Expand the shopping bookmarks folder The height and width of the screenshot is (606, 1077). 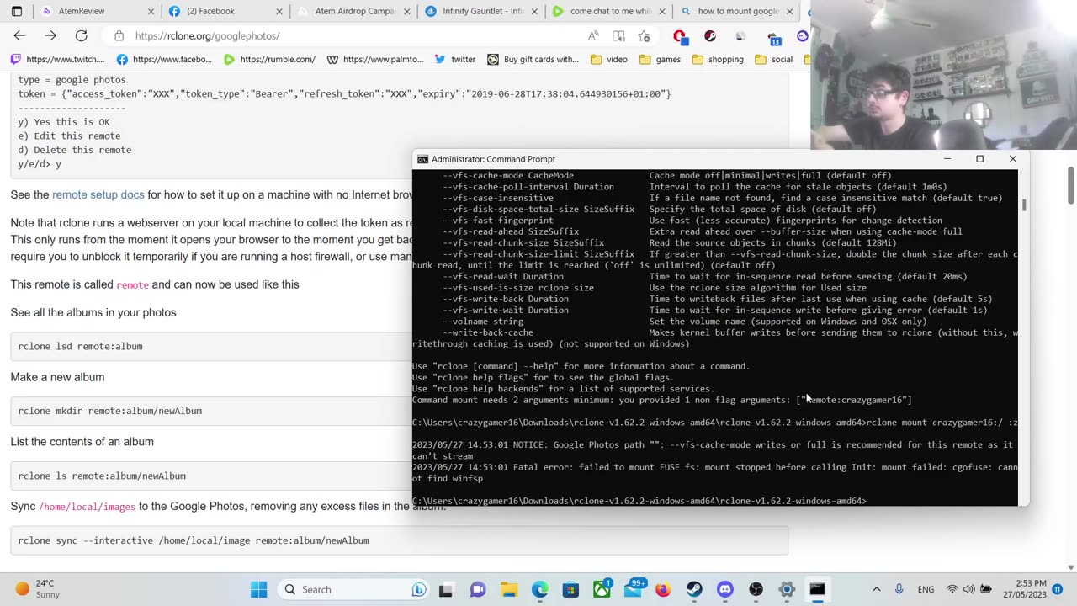coord(718,59)
